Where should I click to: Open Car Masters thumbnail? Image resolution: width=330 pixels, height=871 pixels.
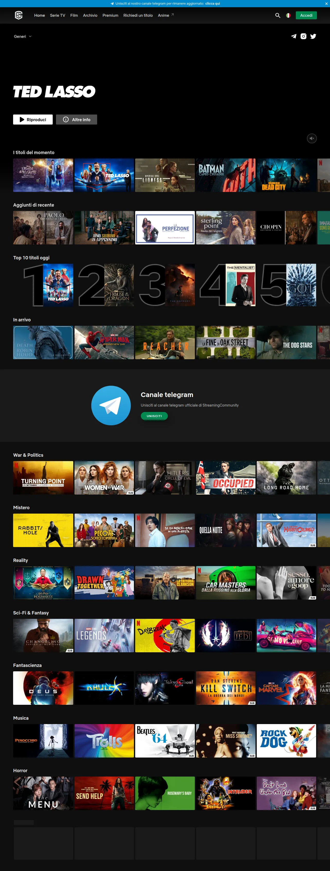coord(226,583)
